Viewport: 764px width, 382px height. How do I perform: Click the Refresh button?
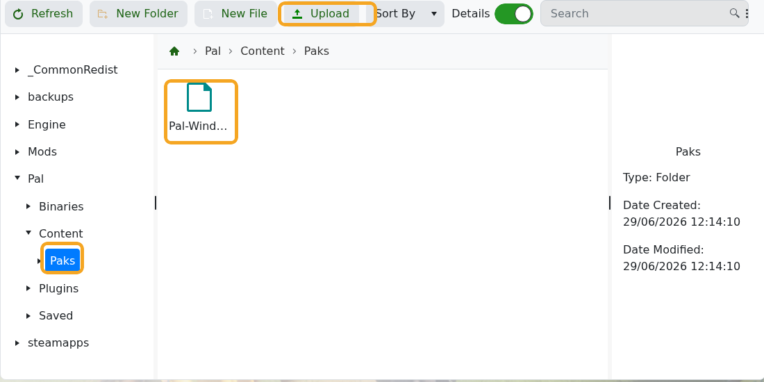pyautogui.click(x=43, y=14)
